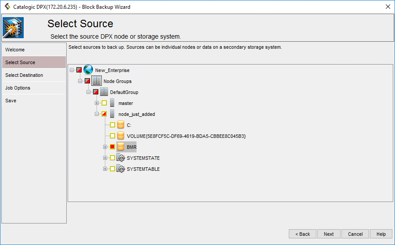Click the BMR disk icon

(121, 147)
